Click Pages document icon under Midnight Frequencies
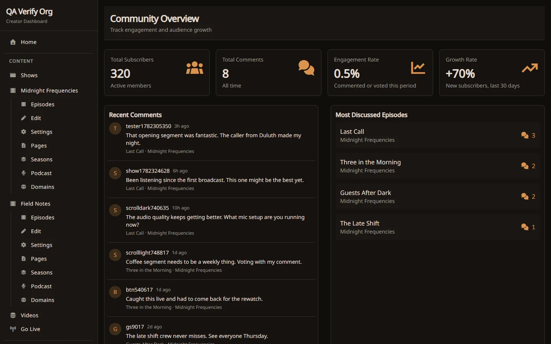Screen dimensions: 551x344 pyautogui.click(x=23, y=146)
